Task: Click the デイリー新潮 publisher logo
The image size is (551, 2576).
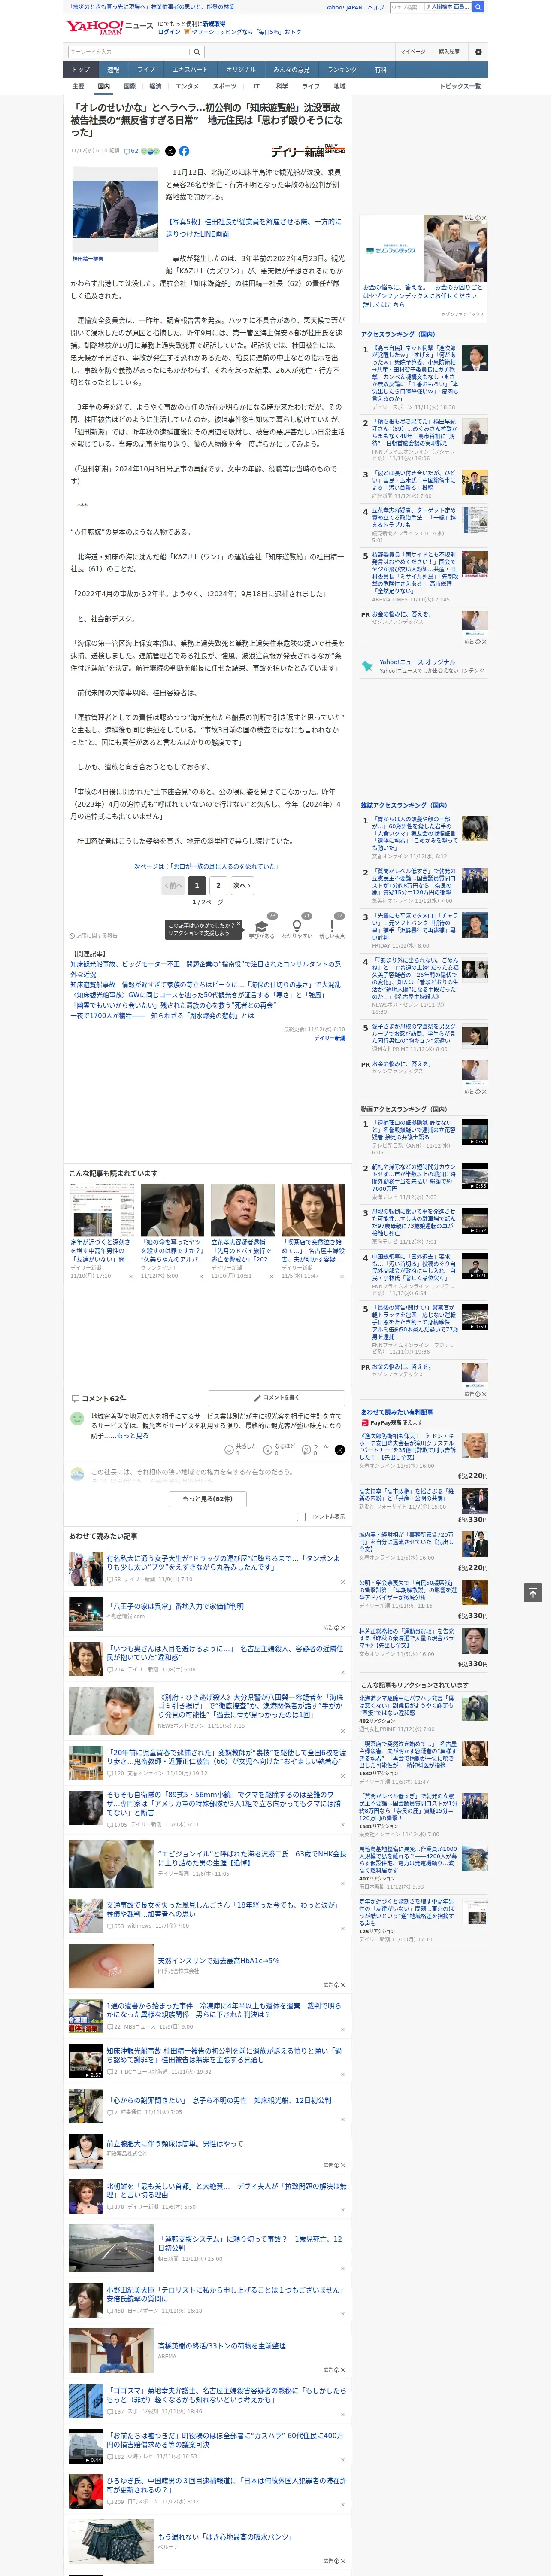Action: coord(308,151)
